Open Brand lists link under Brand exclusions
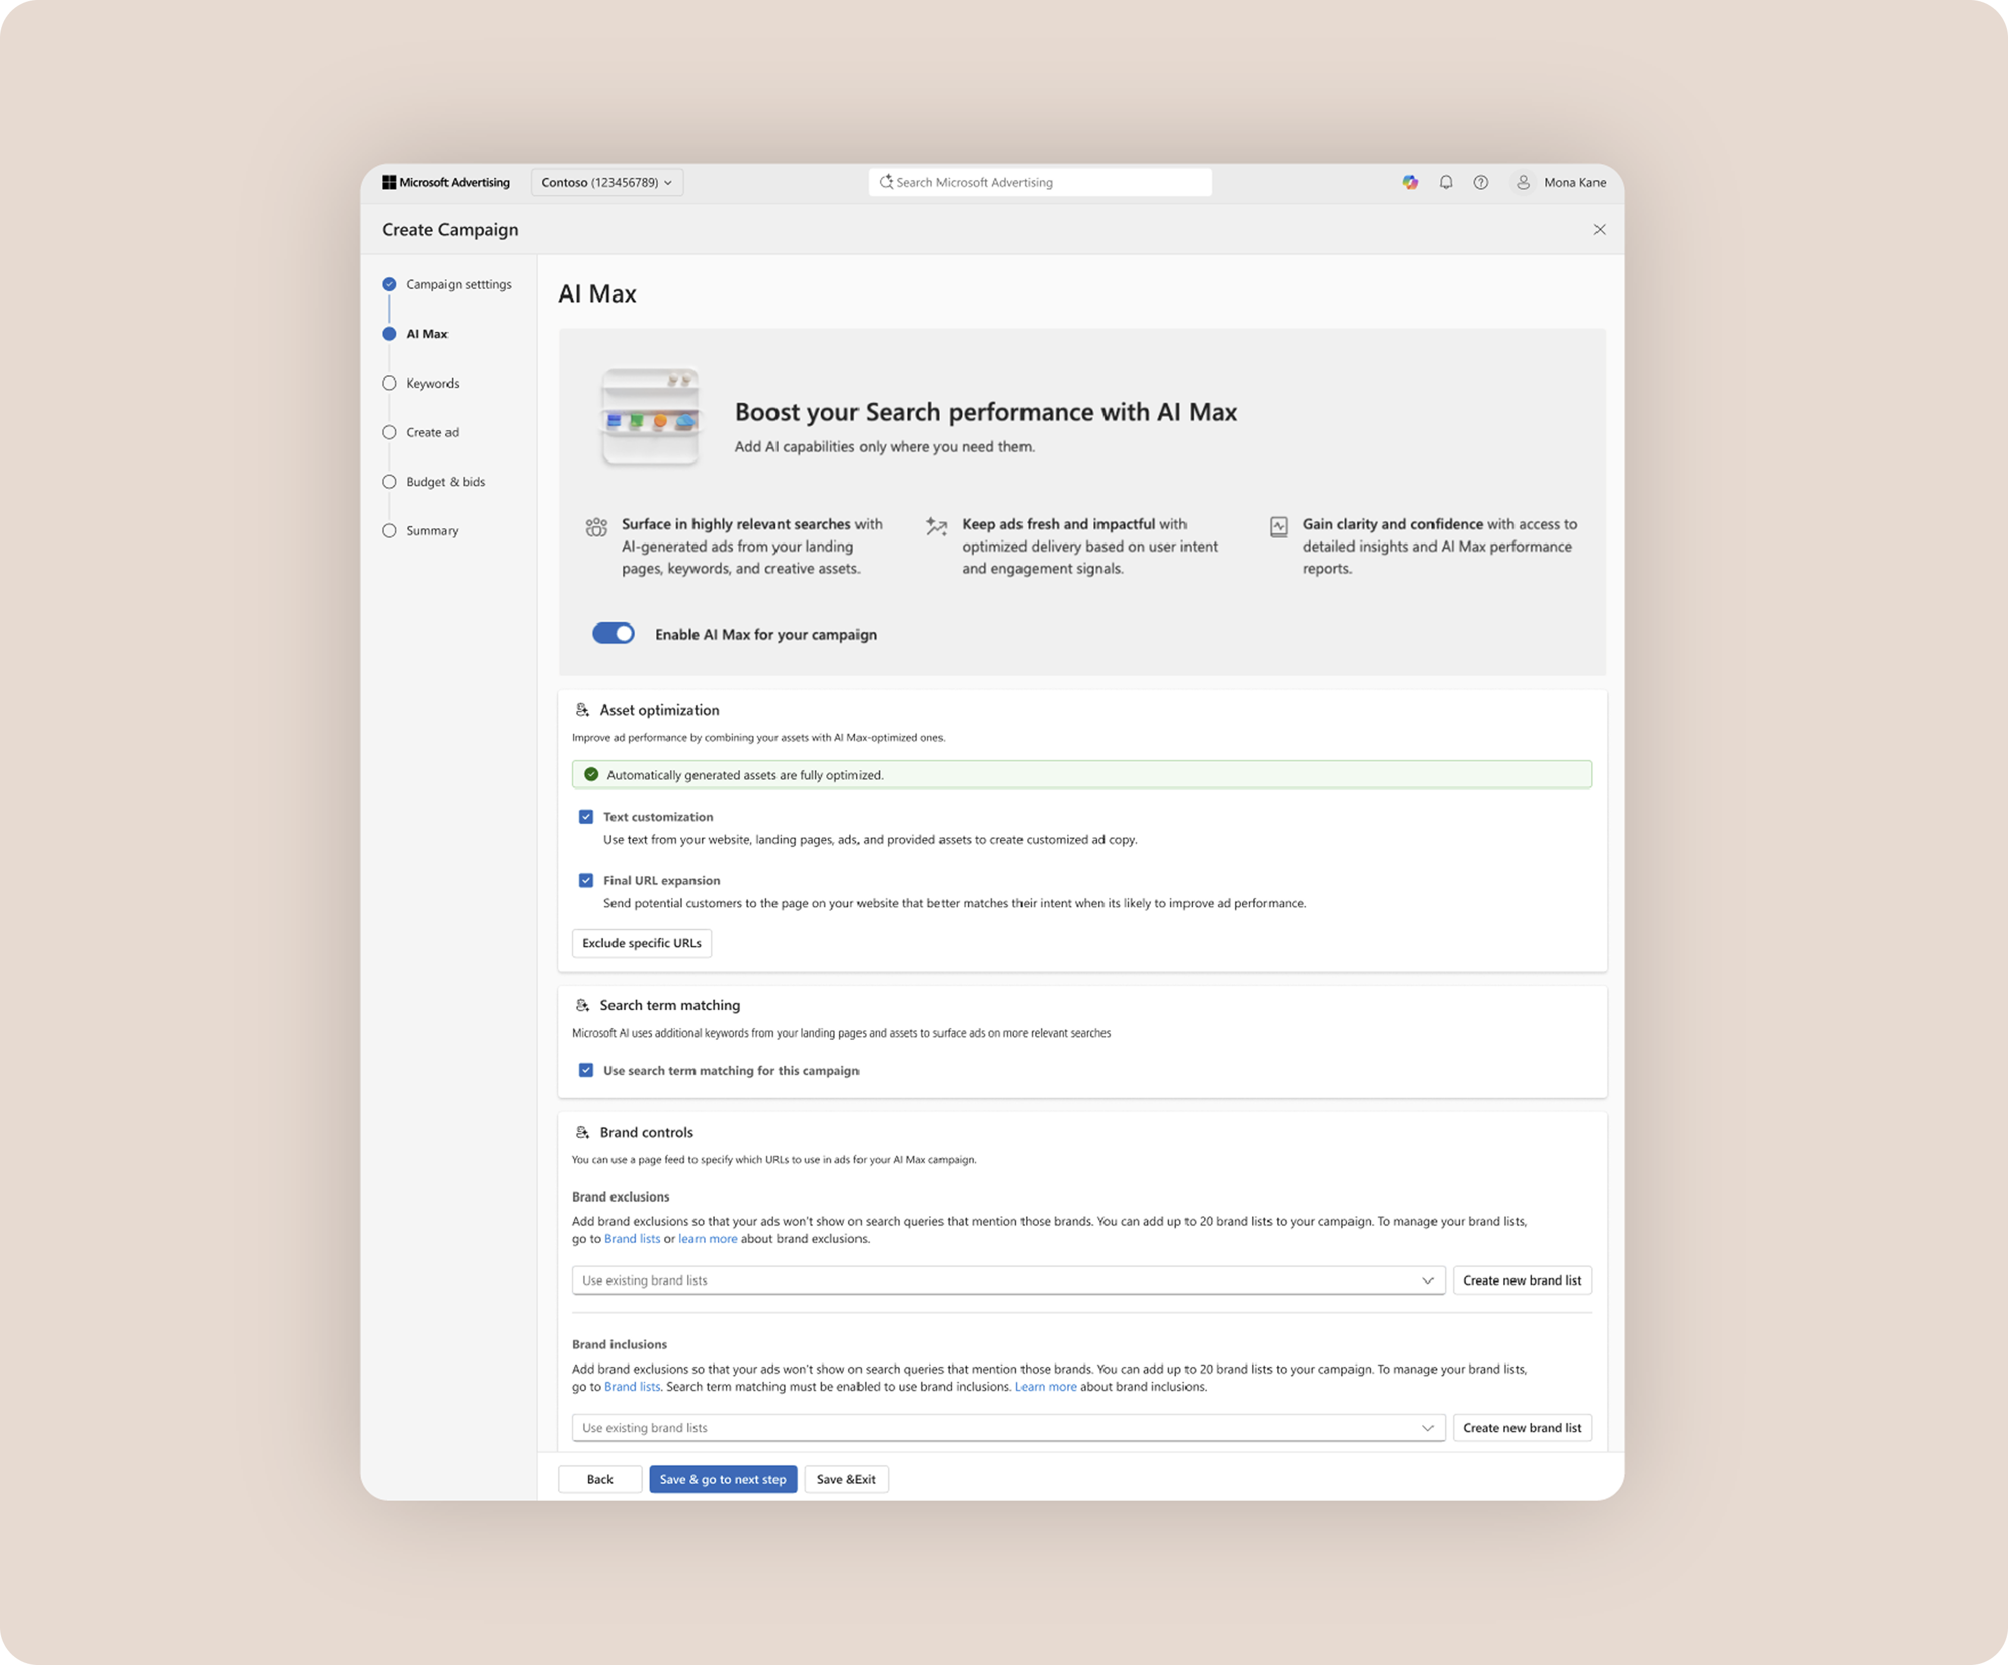This screenshot has width=2008, height=1665. point(632,1239)
